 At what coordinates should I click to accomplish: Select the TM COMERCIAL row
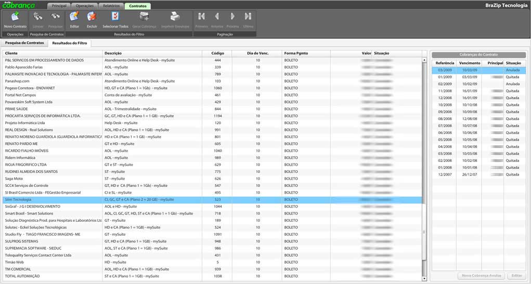pos(212,269)
